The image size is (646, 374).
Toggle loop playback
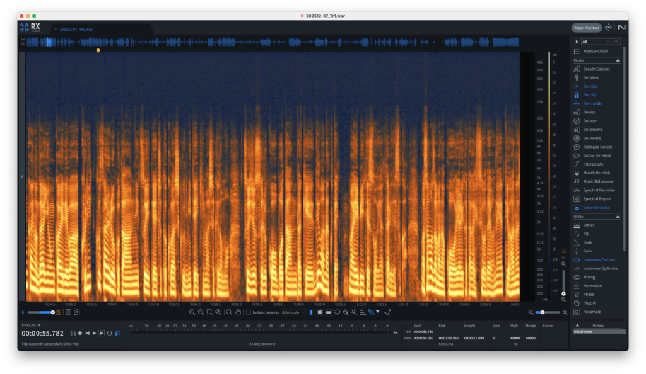tap(109, 333)
